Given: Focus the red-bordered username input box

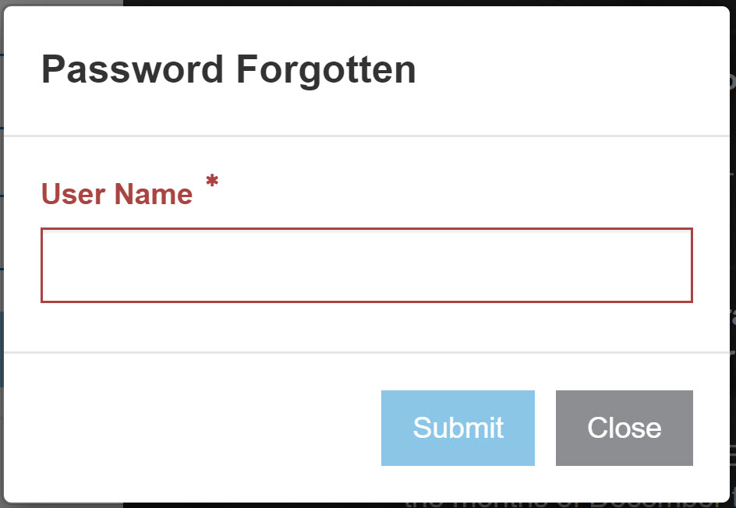Looking at the screenshot, I should click(366, 265).
